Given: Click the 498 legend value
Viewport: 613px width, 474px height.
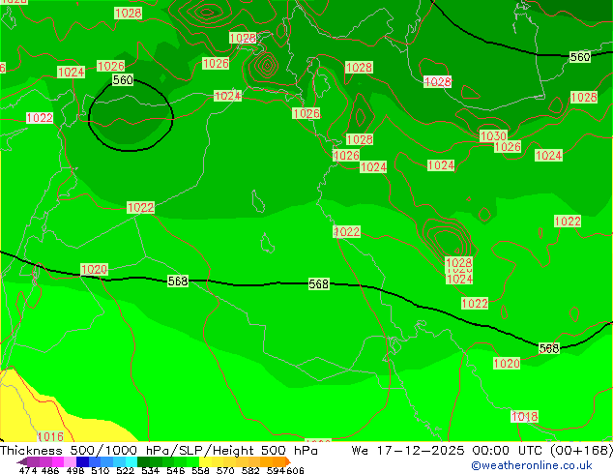Looking at the screenshot, I should tap(75, 470).
